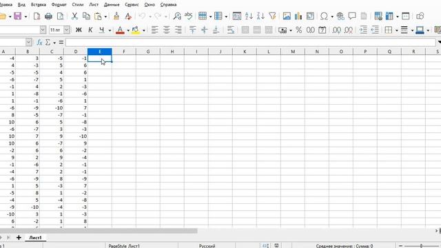The width and height of the screenshot is (441, 248).
Task: Format cell as number 0.0
Action: tap(311, 30)
